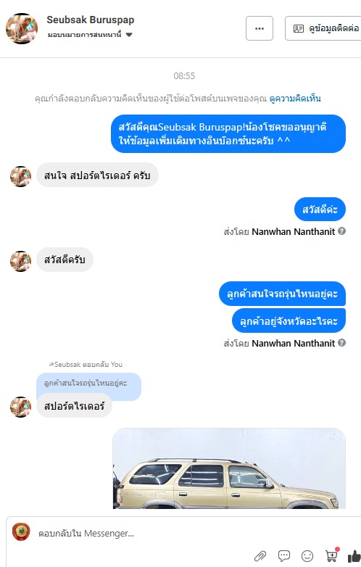Click the ตอบกลับใน Messenger input field
Viewport: 361px width, 567px height.
tap(144, 534)
